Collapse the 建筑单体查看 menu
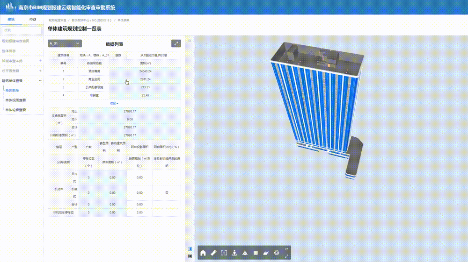The height and width of the screenshot is (262, 468). pyautogui.click(x=40, y=81)
